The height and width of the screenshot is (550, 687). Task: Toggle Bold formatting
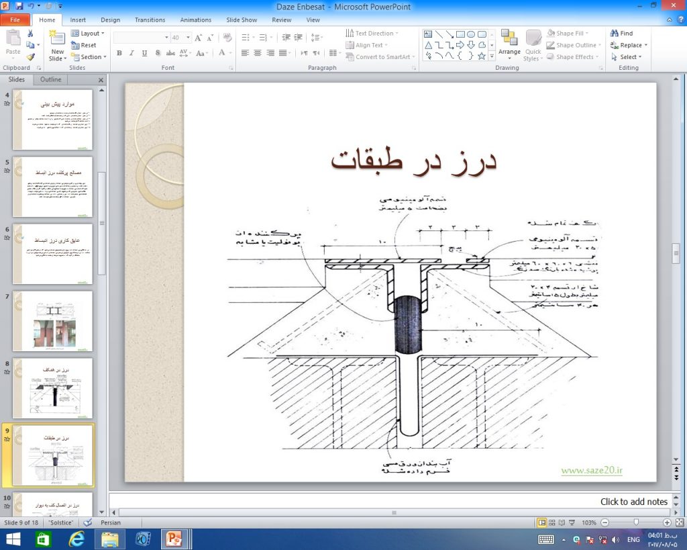119,53
